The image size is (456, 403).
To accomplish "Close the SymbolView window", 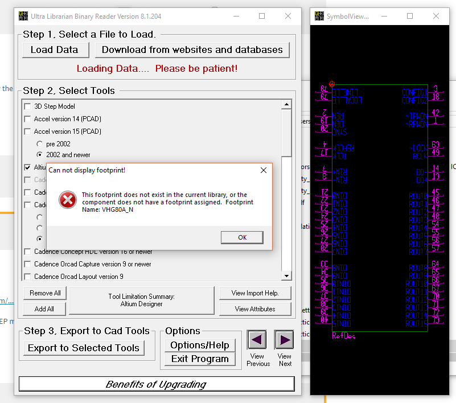I will (x=436, y=17).
